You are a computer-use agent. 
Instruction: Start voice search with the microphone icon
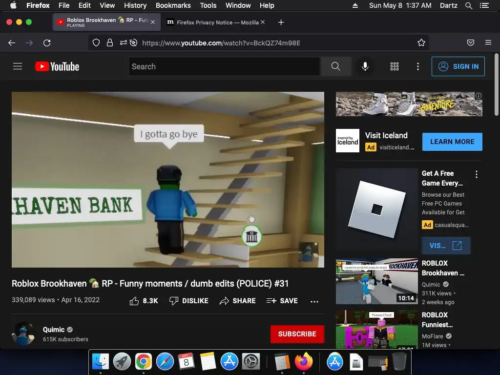[x=365, y=66]
